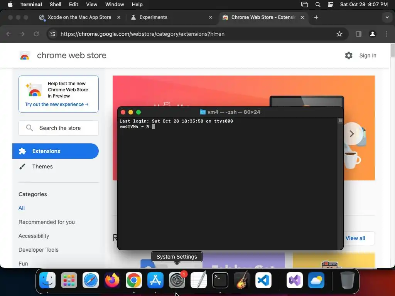Click the Search the store field

coord(59,128)
